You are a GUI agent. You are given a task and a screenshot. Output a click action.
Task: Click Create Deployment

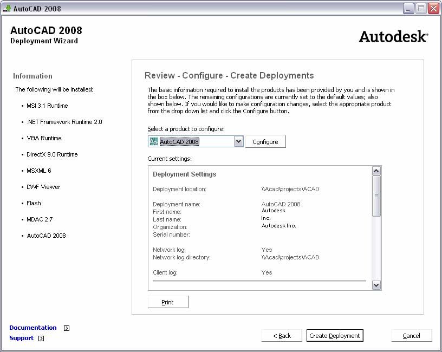(x=335, y=336)
